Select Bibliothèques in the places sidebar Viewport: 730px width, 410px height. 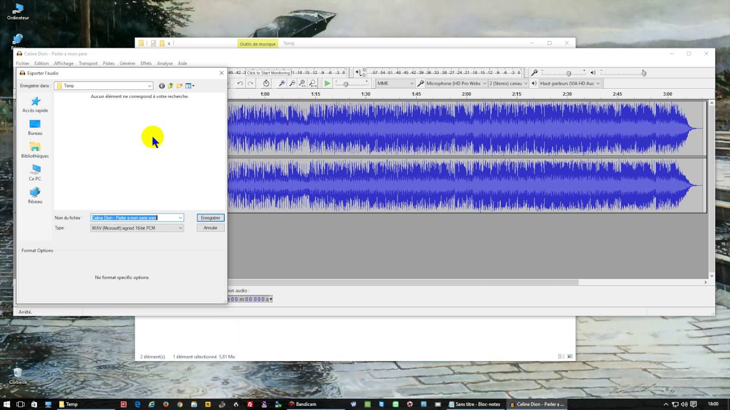[35, 150]
